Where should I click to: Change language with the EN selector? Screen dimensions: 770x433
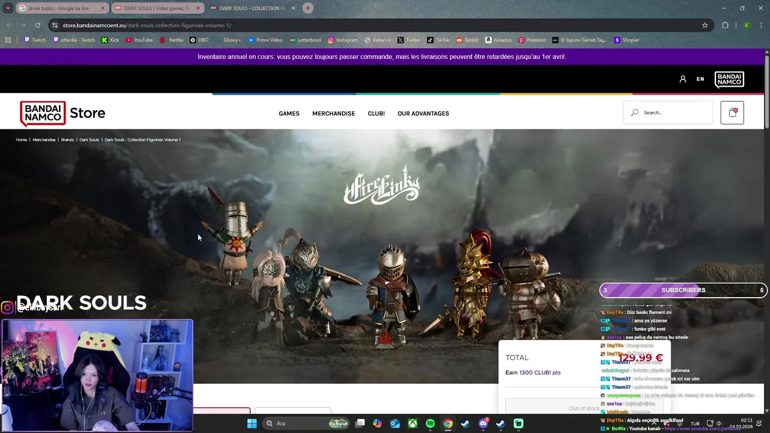[x=700, y=79]
